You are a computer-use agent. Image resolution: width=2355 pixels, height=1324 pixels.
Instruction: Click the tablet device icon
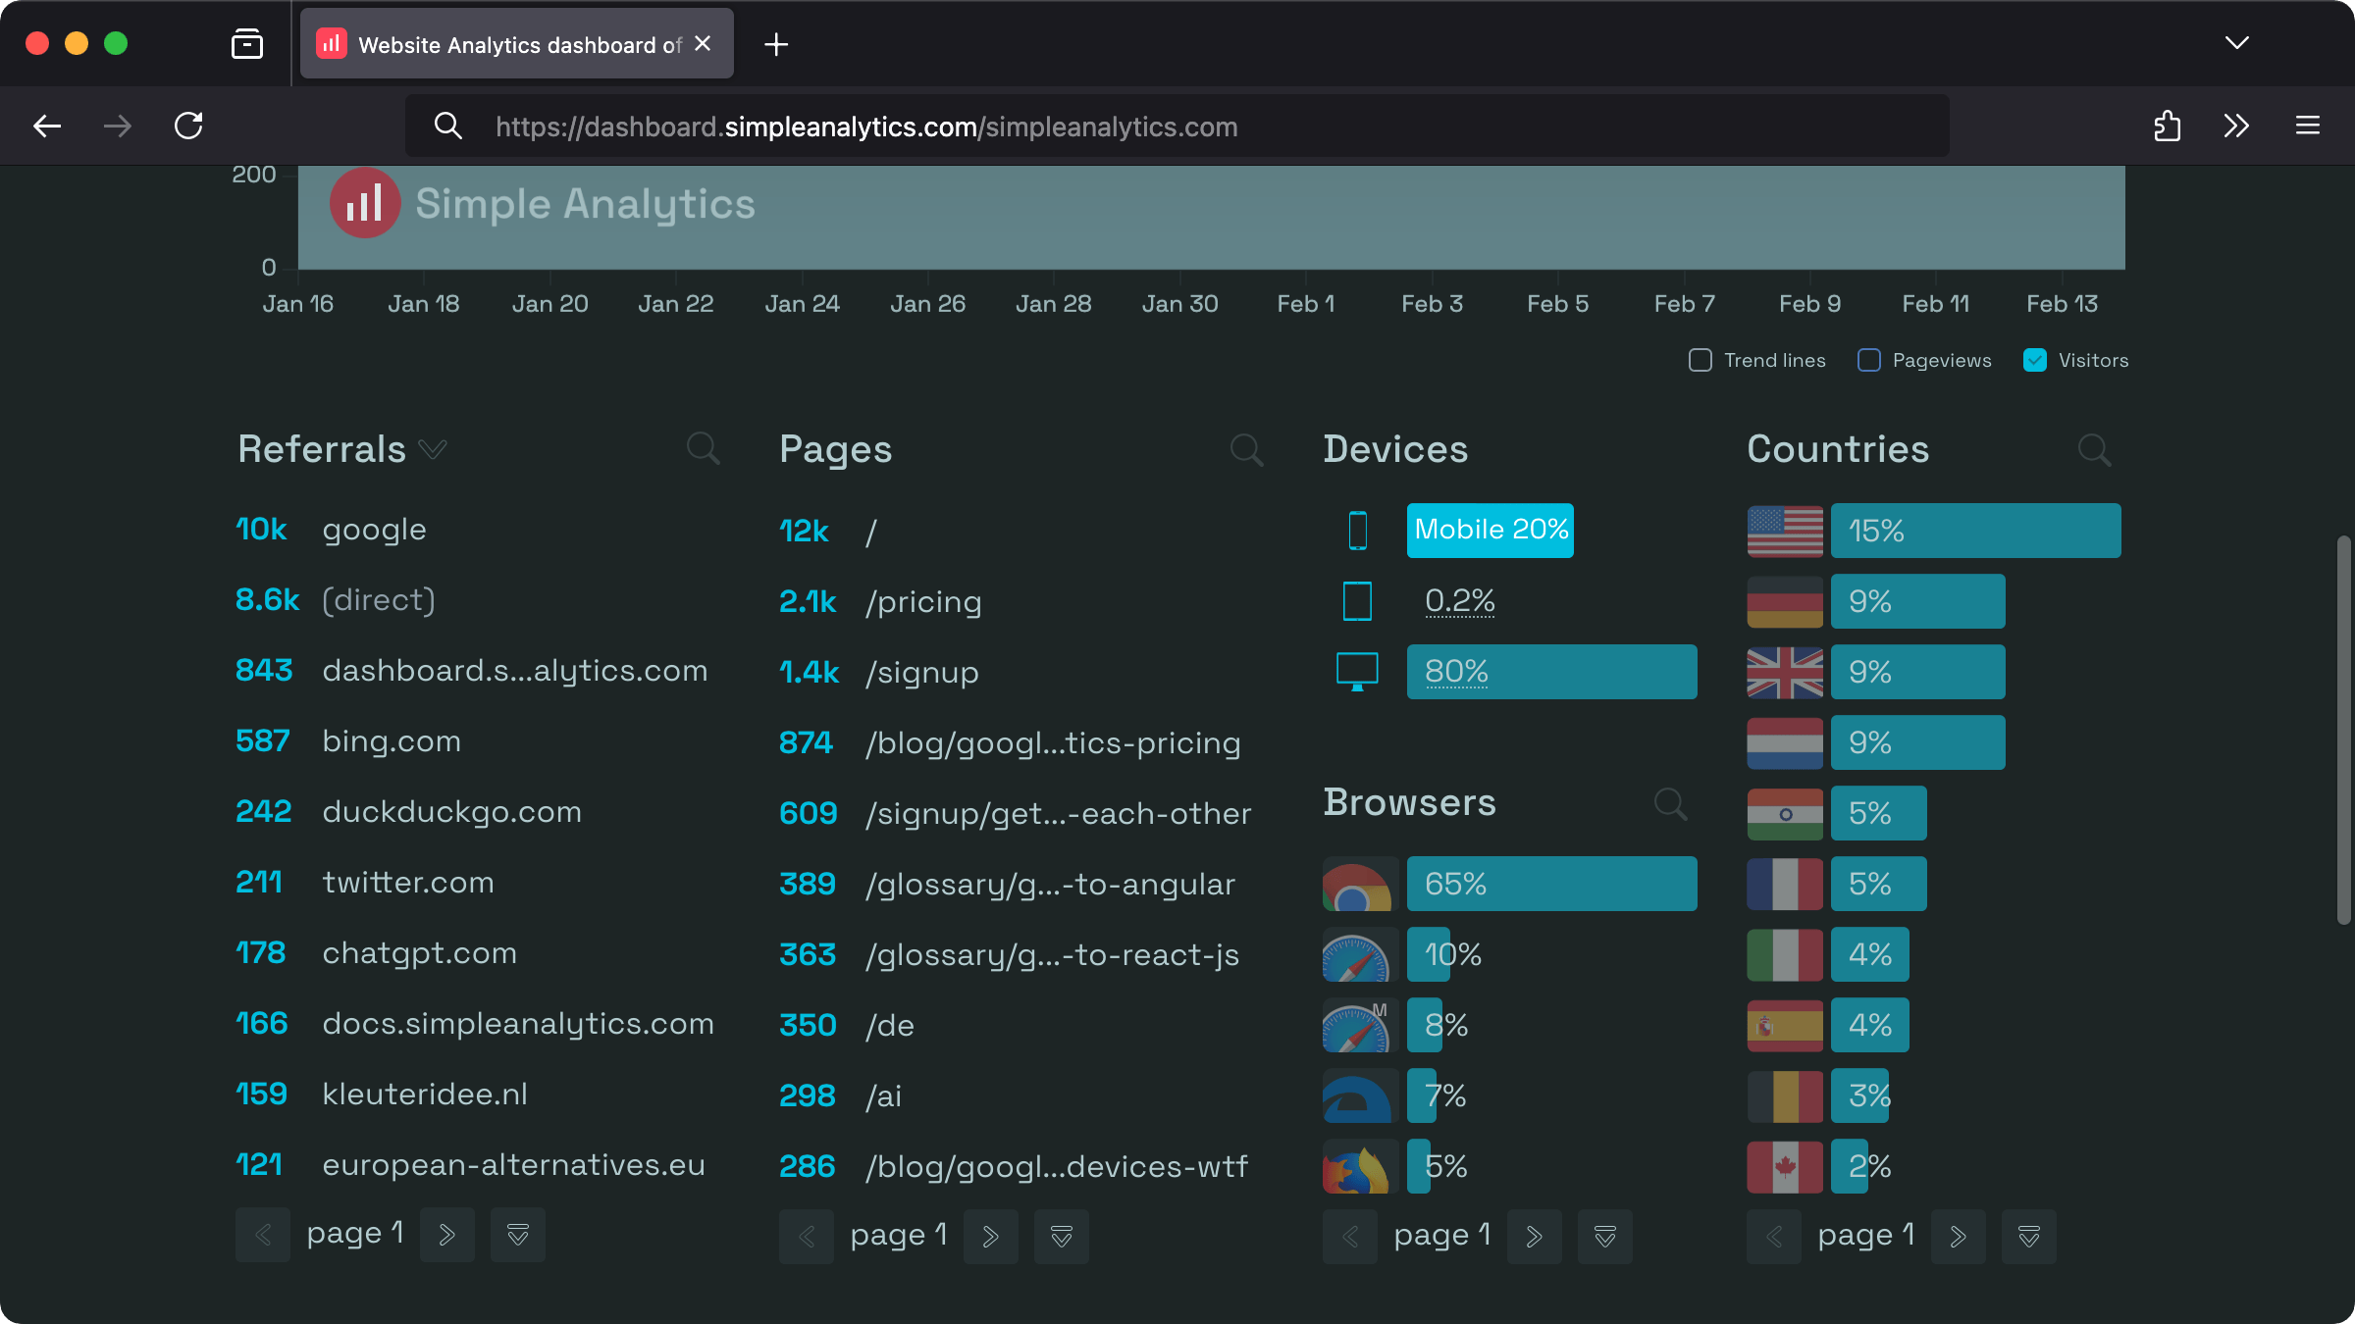click(x=1357, y=601)
